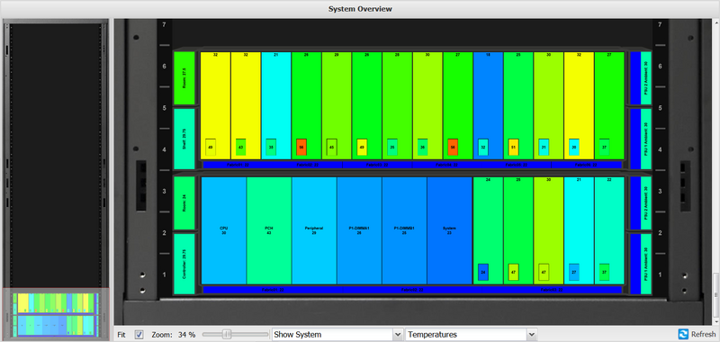Toggle the Fit checkbox
This screenshot has width=720, height=342.
point(139,335)
